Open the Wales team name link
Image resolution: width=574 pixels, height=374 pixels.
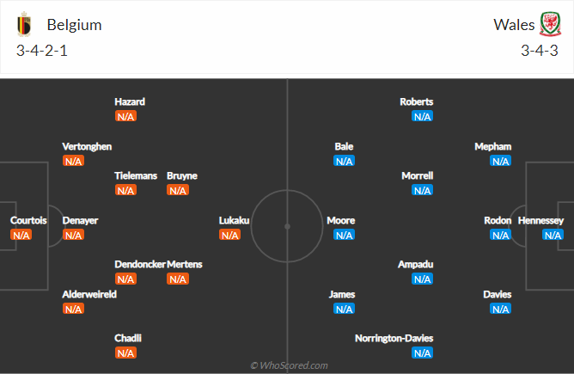coord(513,24)
